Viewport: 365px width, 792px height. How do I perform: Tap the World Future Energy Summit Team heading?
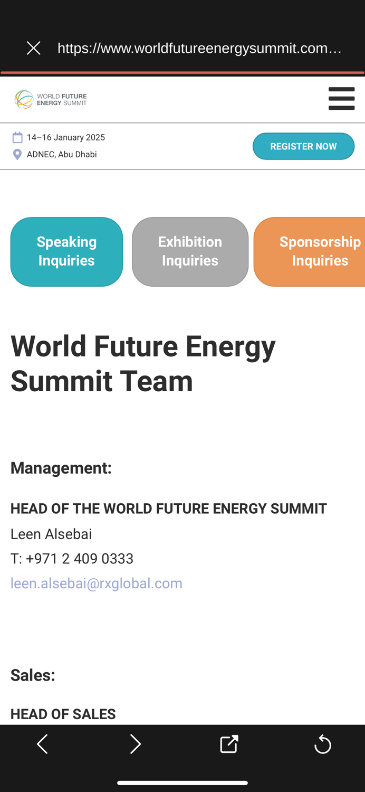[143, 364]
